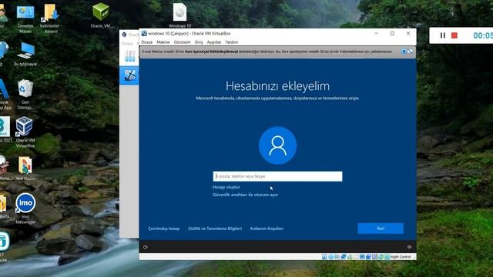This screenshot has height=277, width=493.
Task: Select the Denetim Masası desktop icon
Action: click(25, 18)
